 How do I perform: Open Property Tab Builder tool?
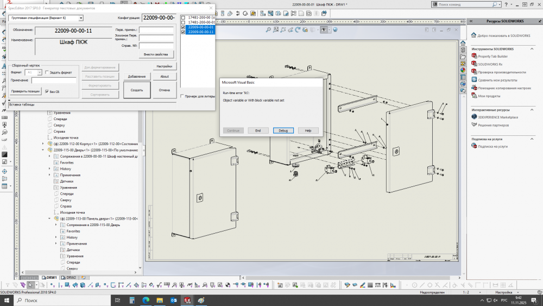click(493, 56)
